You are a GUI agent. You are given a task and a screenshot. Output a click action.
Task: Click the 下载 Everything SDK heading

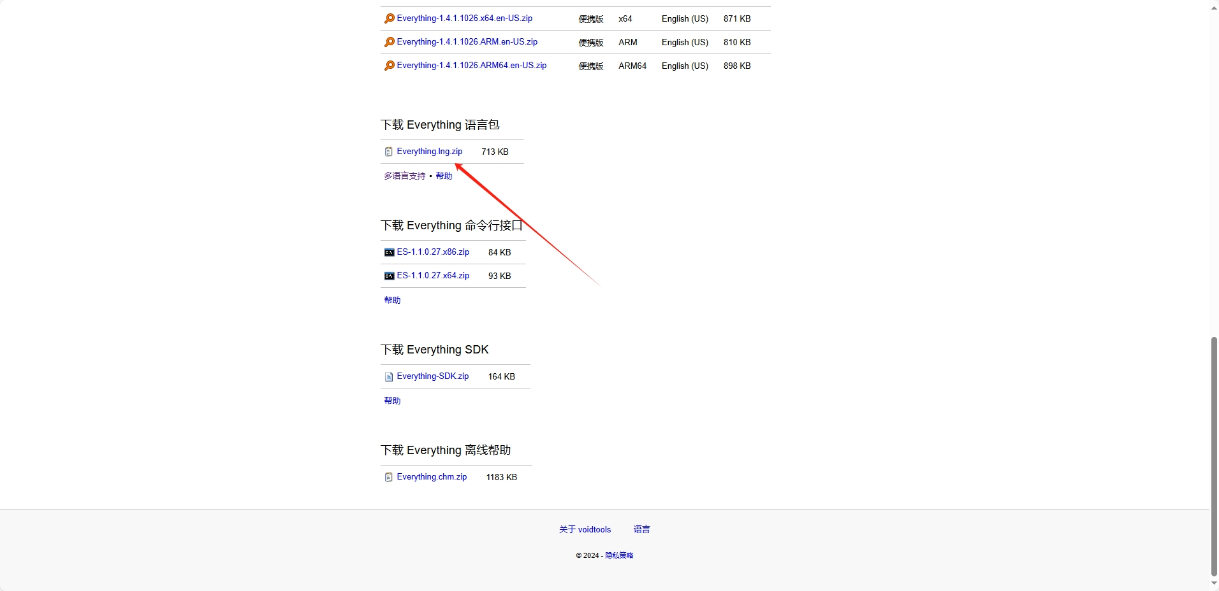click(434, 350)
